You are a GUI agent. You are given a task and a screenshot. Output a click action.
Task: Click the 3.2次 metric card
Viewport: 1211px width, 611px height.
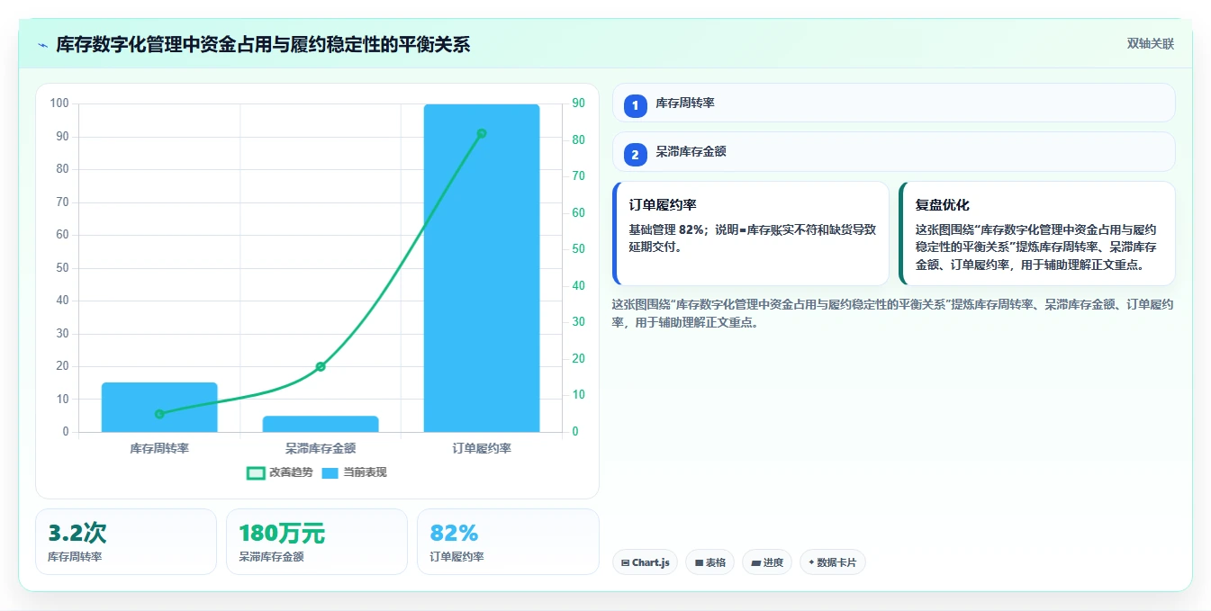click(x=126, y=542)
